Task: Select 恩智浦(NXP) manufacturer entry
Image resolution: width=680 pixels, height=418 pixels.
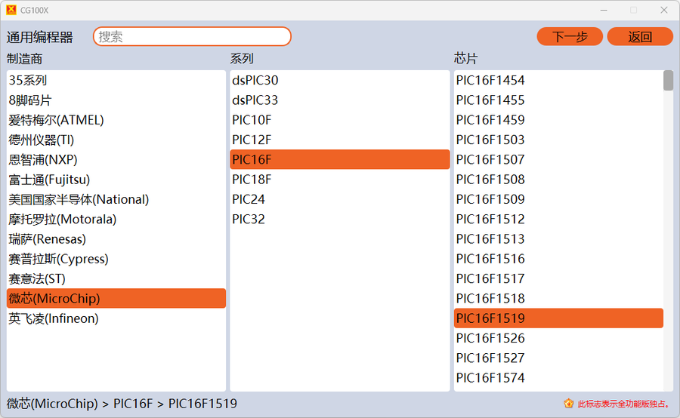Action: 43,160
